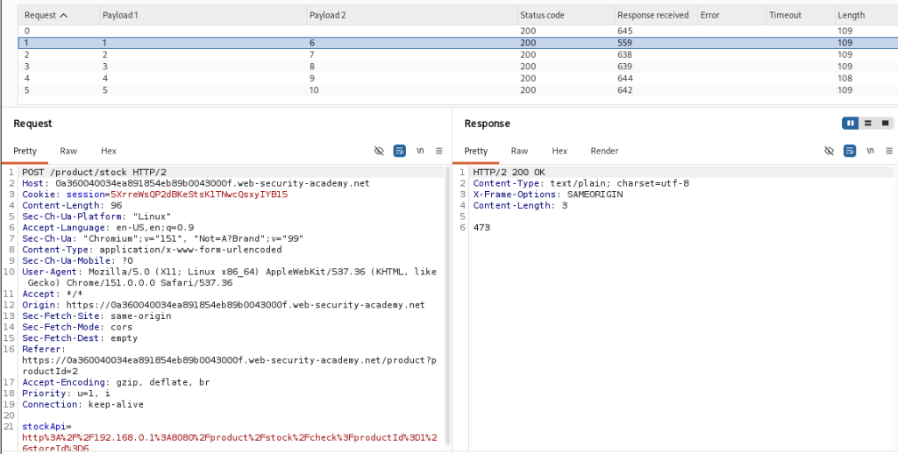Click the X-Frame-Options: SAMEORIGIN header
Screen dimensions: 898x454
coord(547,194)
